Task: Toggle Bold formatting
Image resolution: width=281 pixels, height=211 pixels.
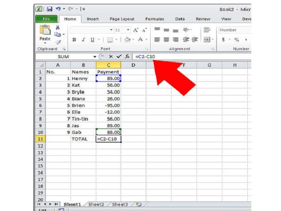Action: pos(74,39)
